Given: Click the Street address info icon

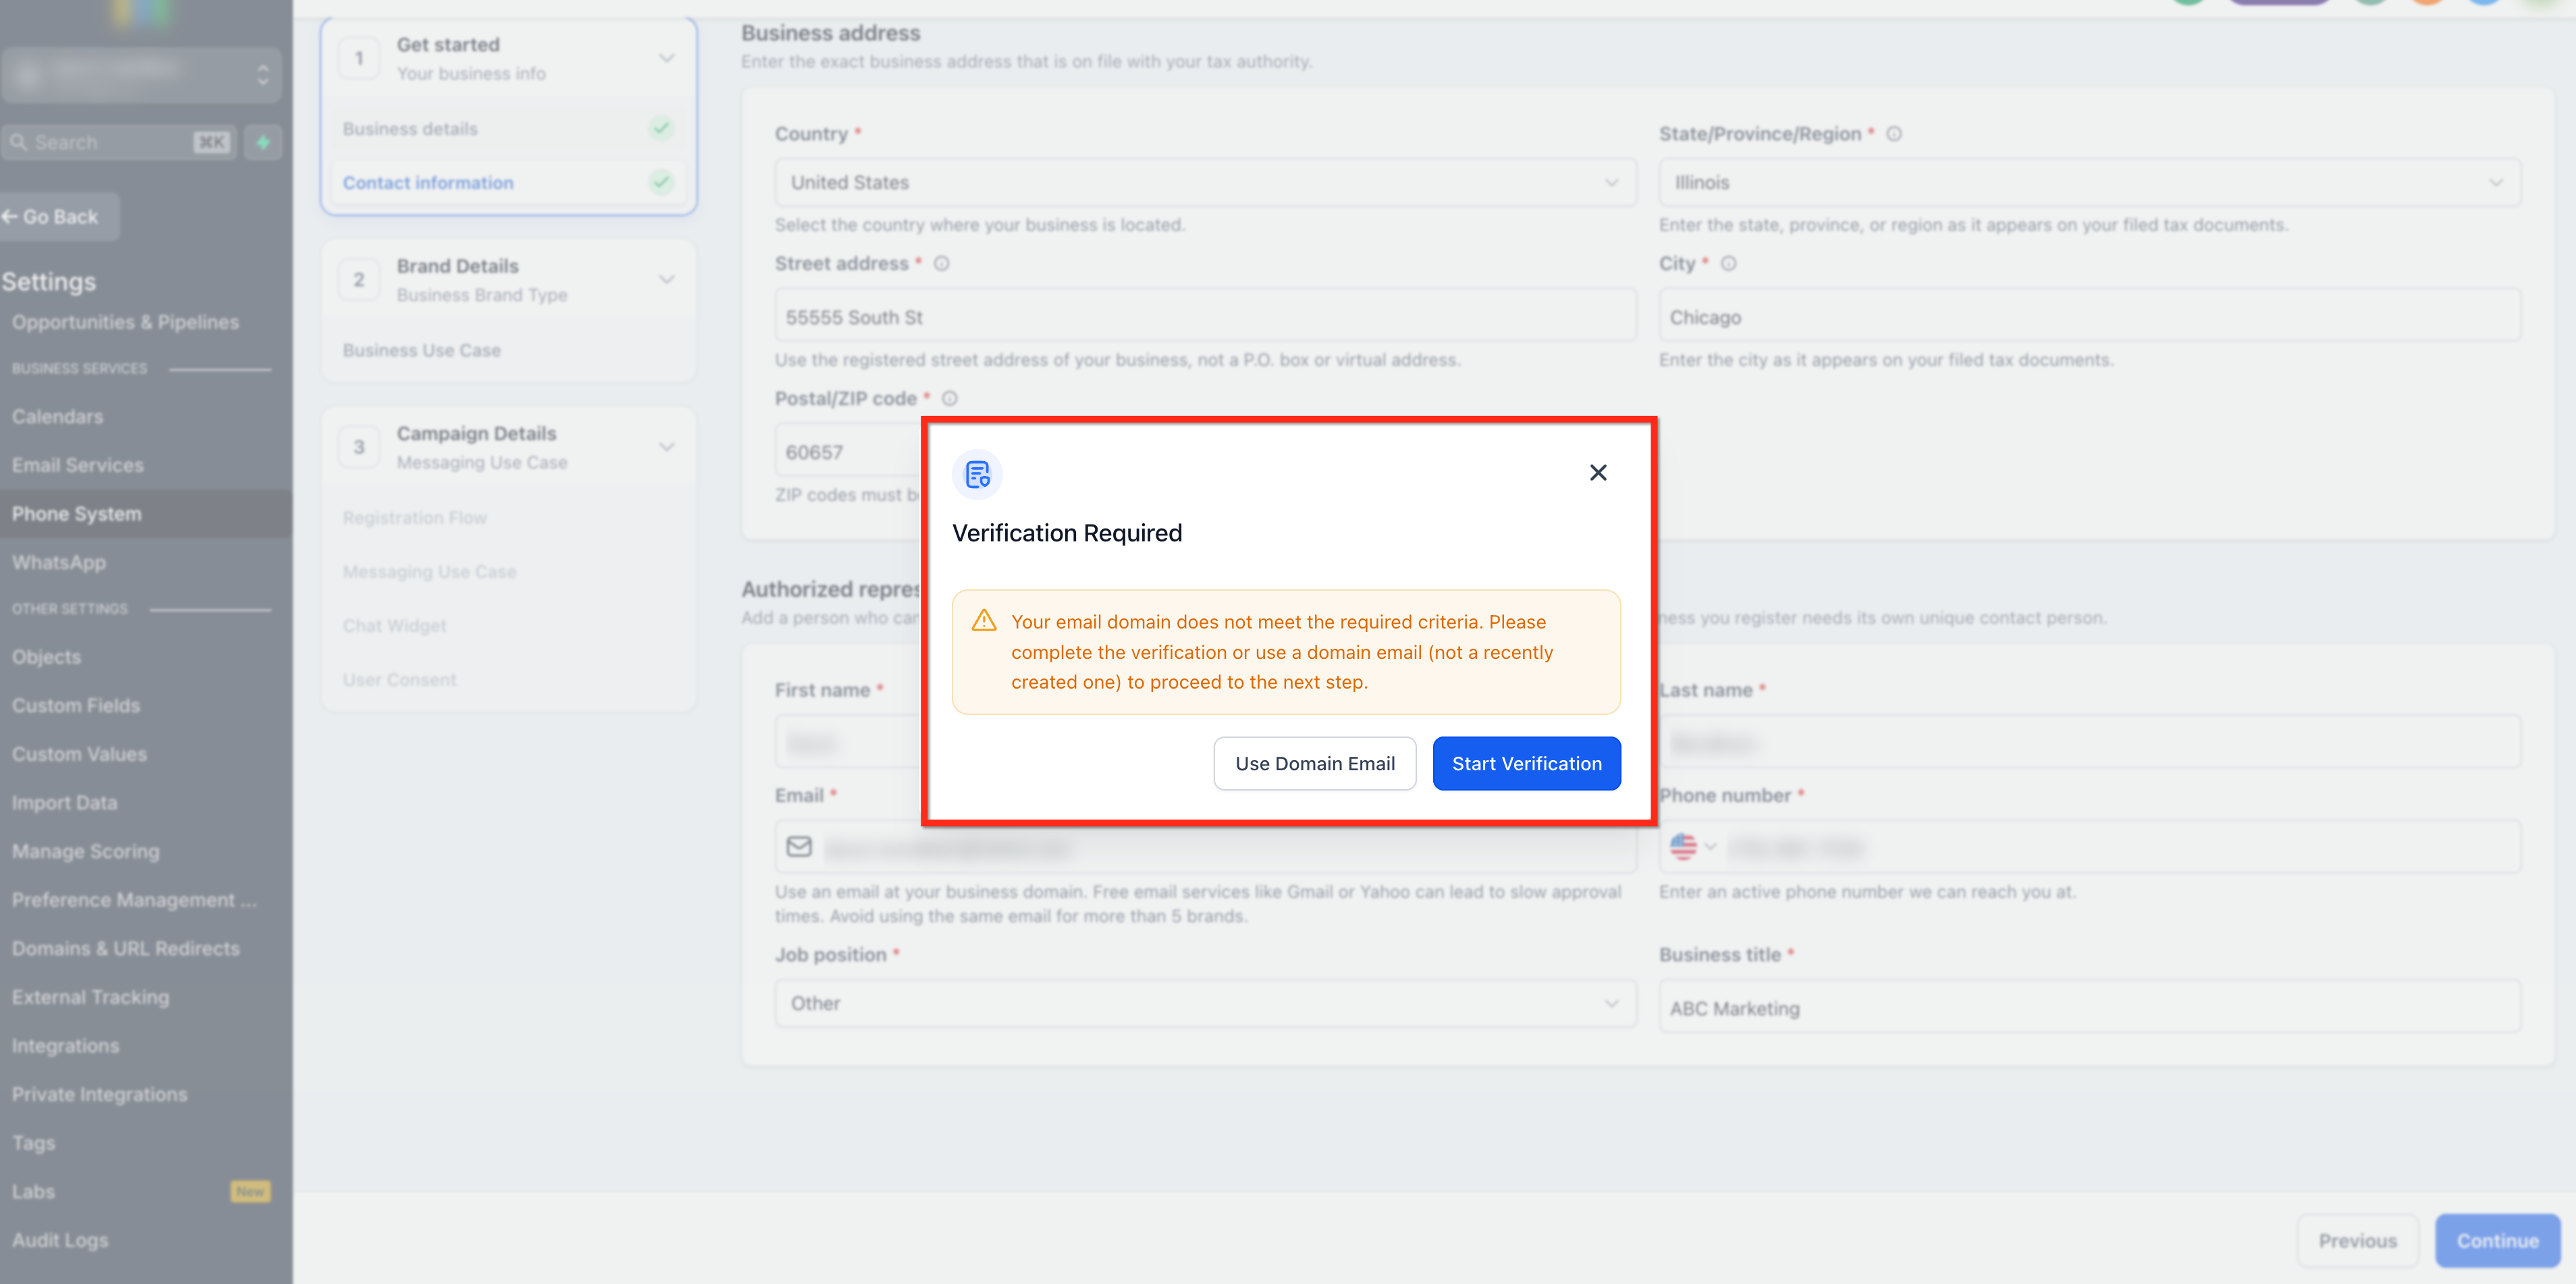Looking at the screenshot, I should point(941,263).
